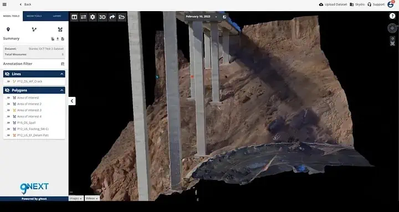Viewport: 399px width, 212px height.
Task: Select the Area of Interest 3 polygon
Action: point(29,110)
